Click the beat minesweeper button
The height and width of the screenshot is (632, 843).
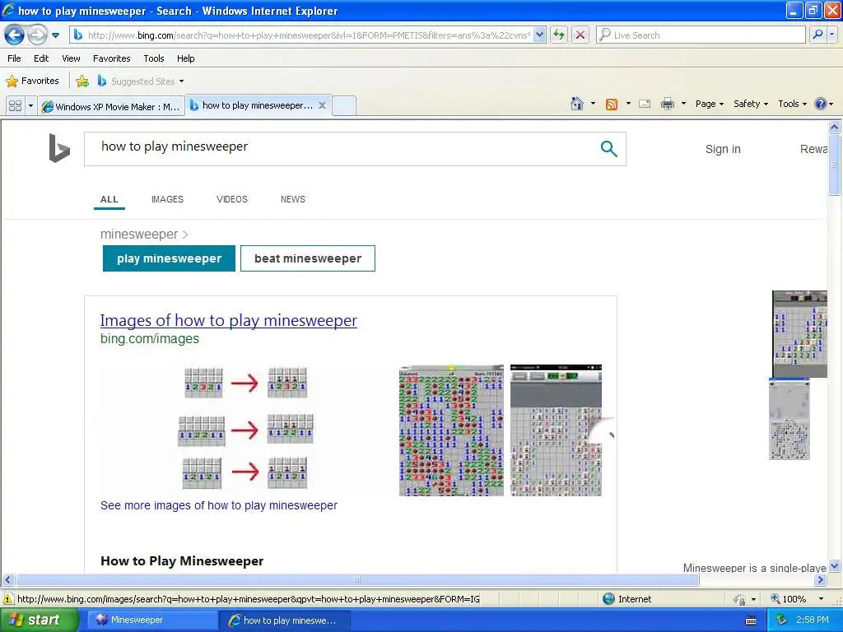click(x=308, y=258)
